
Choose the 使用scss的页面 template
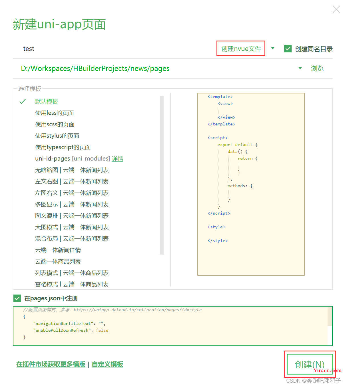(55, 125)
